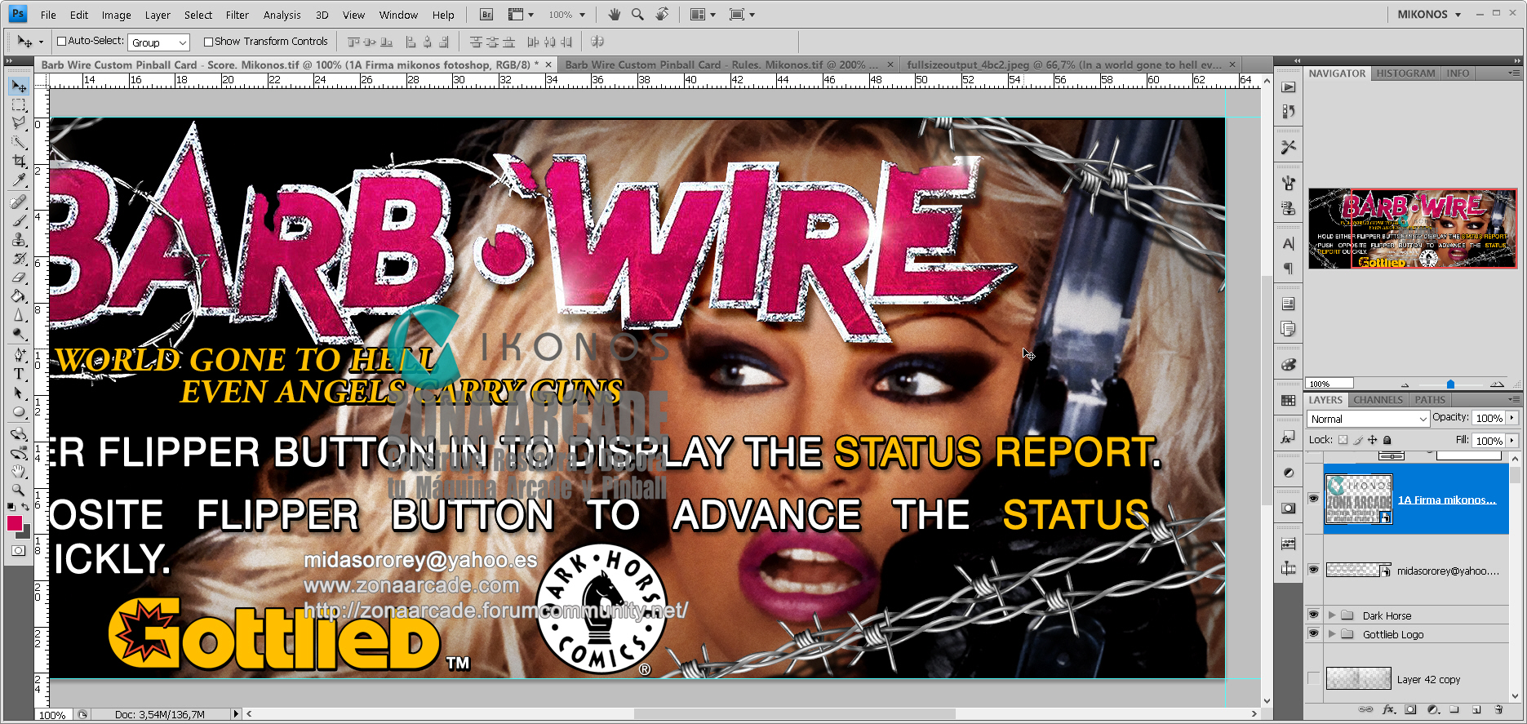Image resolution: width=1527 pixels, height=724 pixels.
Task: Open the MIKONOS workspace switcher
Action: (x=1429, y=15)
